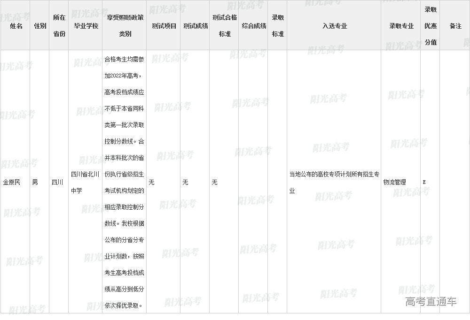Click the student name 金原民

click(12, 182)
